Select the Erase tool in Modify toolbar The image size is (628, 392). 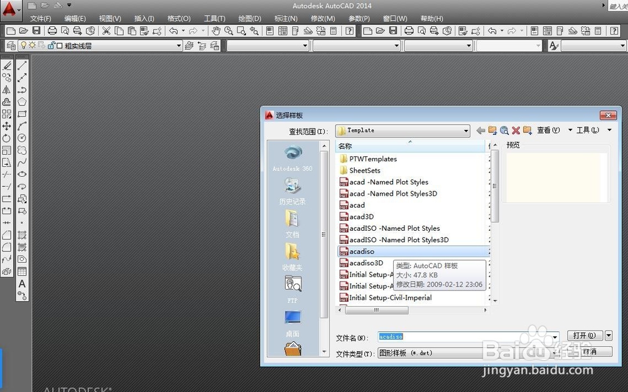tap(7, 65)
